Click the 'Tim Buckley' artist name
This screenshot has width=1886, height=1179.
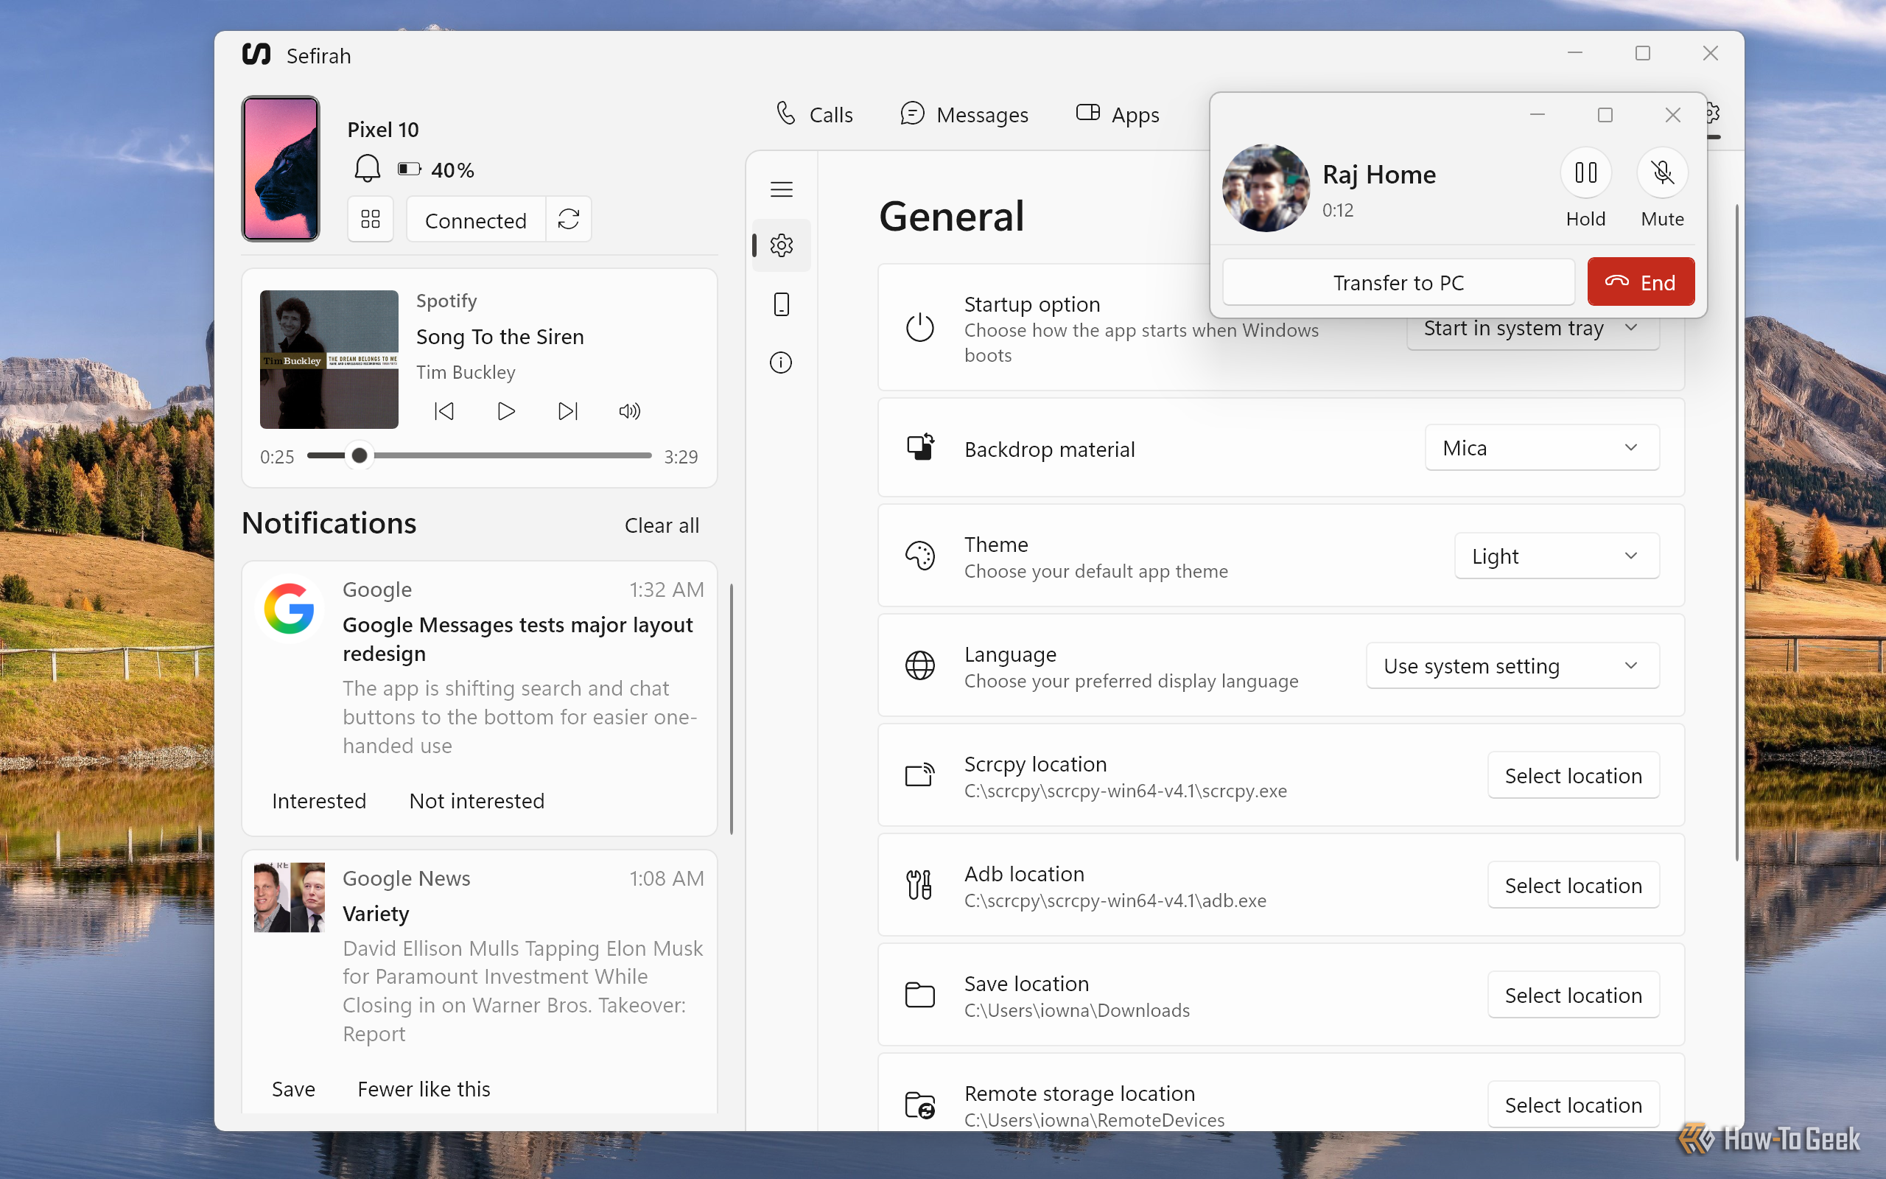pos(466,372)
